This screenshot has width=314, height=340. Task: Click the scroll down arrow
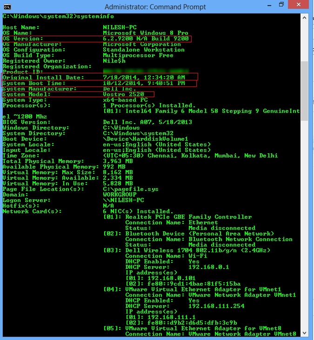click(304, 333)
